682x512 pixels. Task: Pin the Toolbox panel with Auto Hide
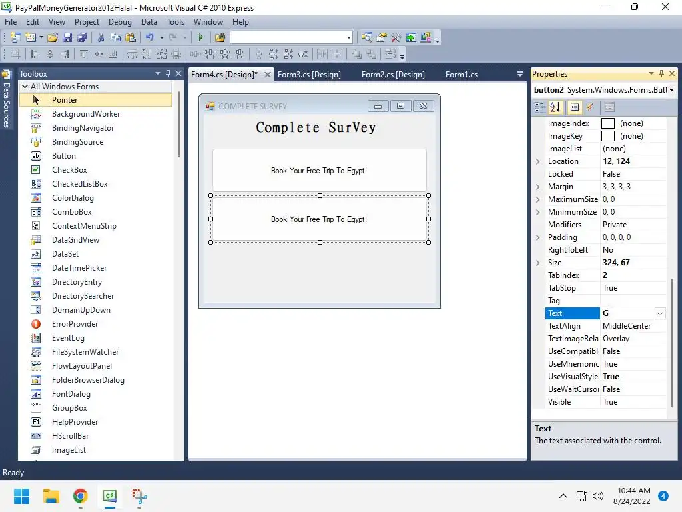click(168, 73)
